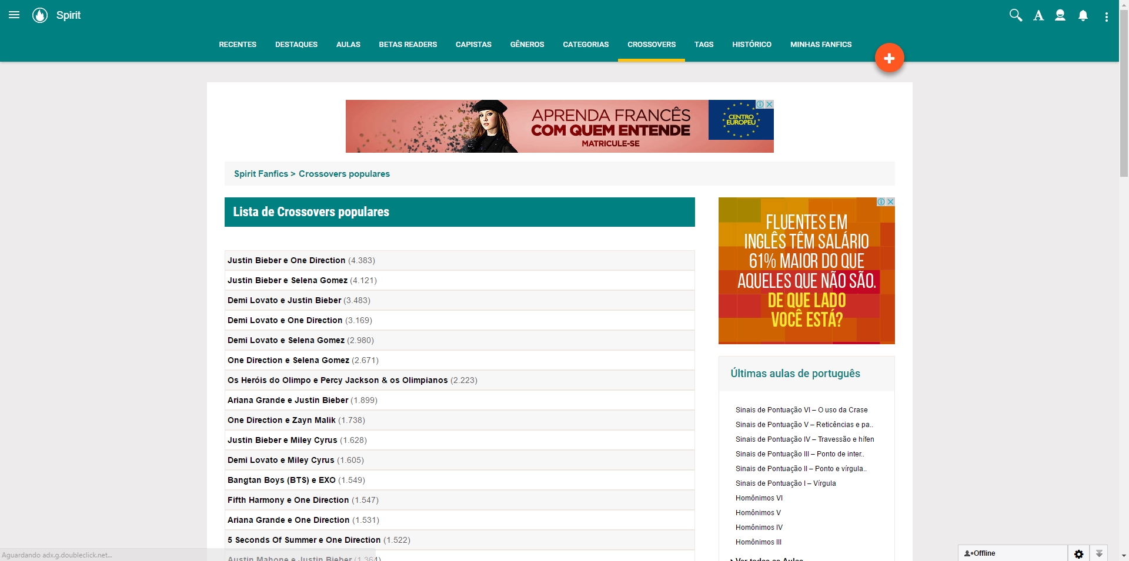Click the Crossovers populares breadcrumb
1129x561 pixels.
tap(344, 174)
